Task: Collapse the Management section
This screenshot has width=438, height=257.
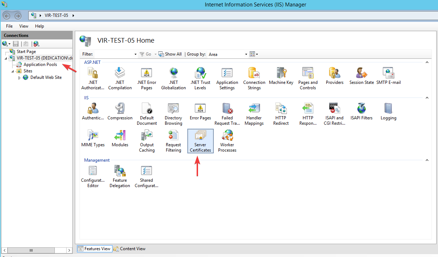Action: pos(427,160)
